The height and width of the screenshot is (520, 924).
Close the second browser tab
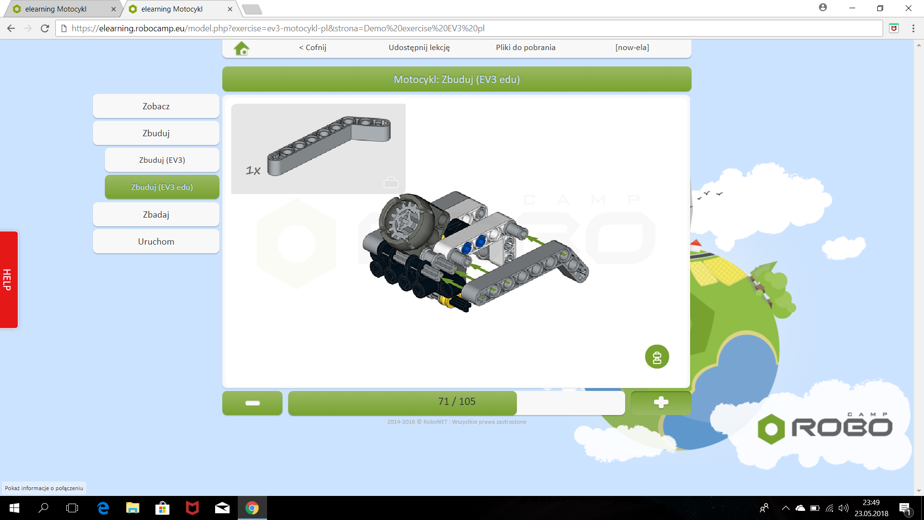click(x=230, y=9)
